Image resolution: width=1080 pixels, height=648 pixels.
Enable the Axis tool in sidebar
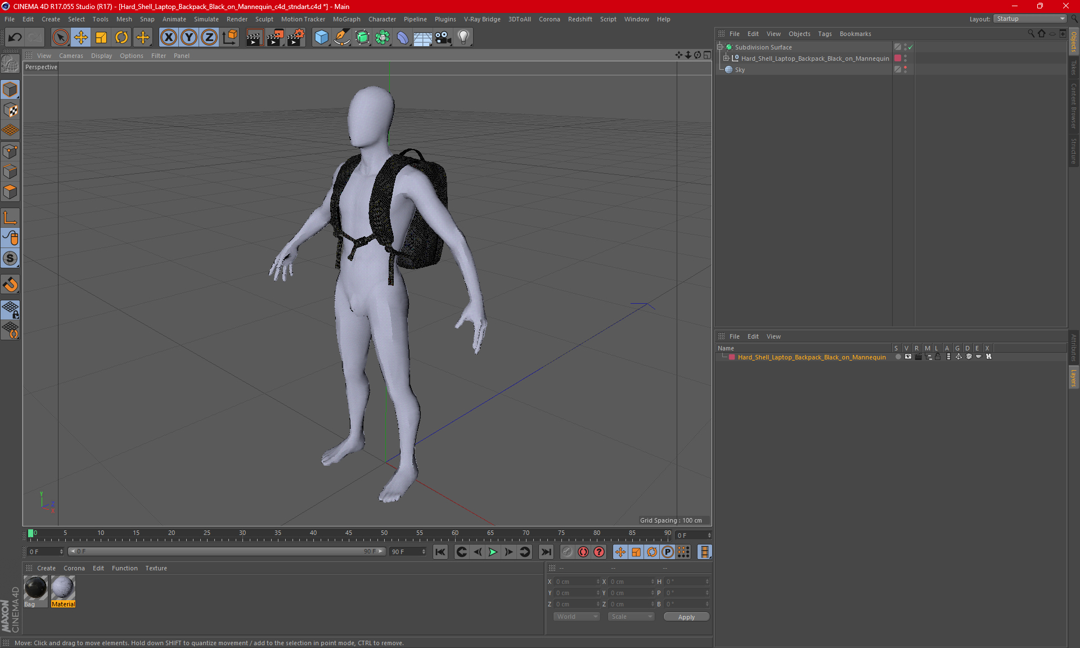coord(10,218)
